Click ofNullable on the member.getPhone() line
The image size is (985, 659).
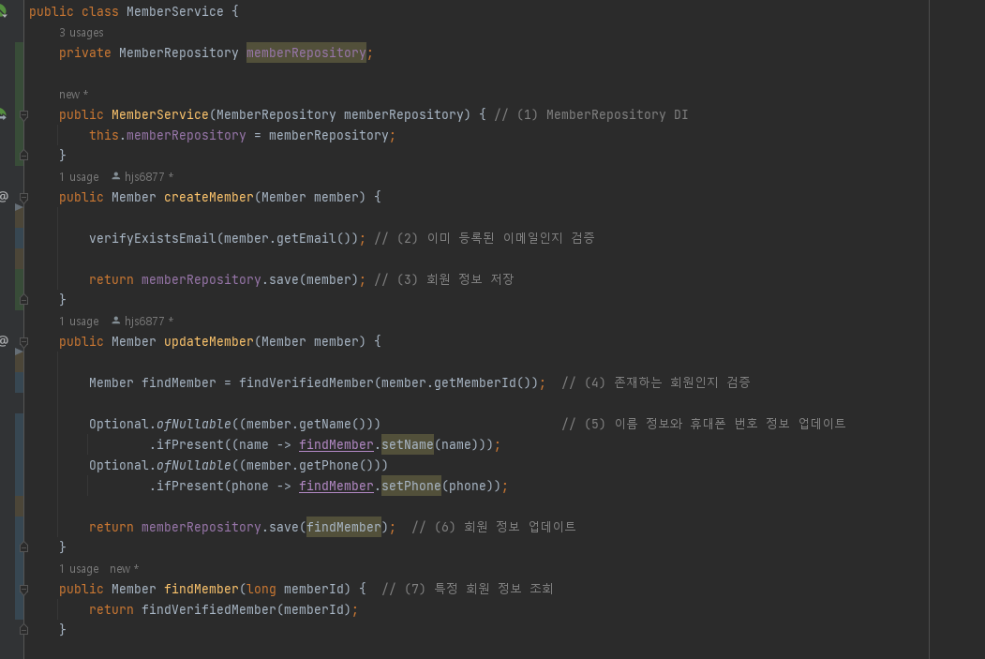tap(193, 466)
